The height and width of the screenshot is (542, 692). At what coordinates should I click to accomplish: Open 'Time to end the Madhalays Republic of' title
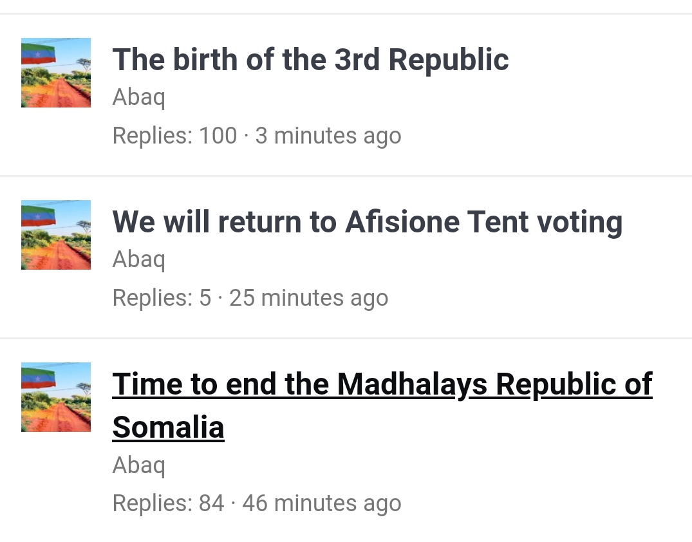point(382,384)
